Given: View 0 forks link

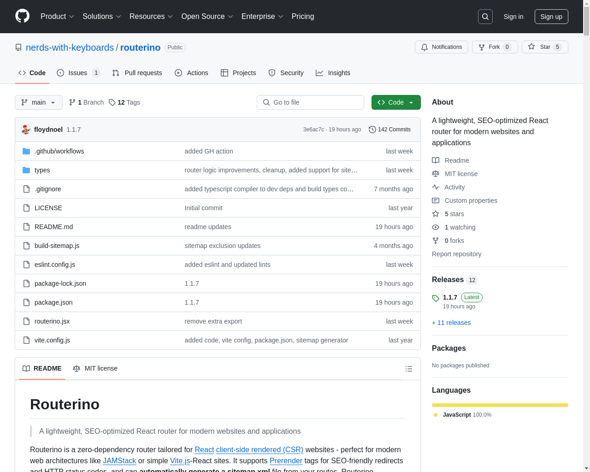Looking at the screenshot, I should point(448,241).
